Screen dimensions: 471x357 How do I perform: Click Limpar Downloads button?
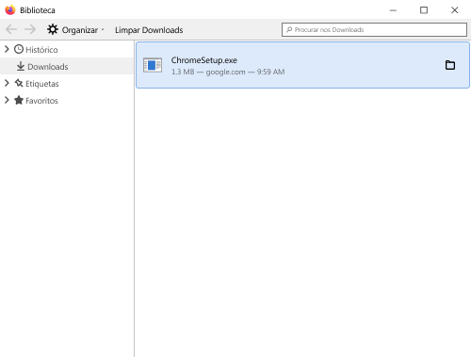coord(149,30)
